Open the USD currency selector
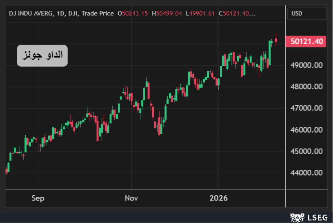This screenshot has width=333, height=223. point(306,14)
